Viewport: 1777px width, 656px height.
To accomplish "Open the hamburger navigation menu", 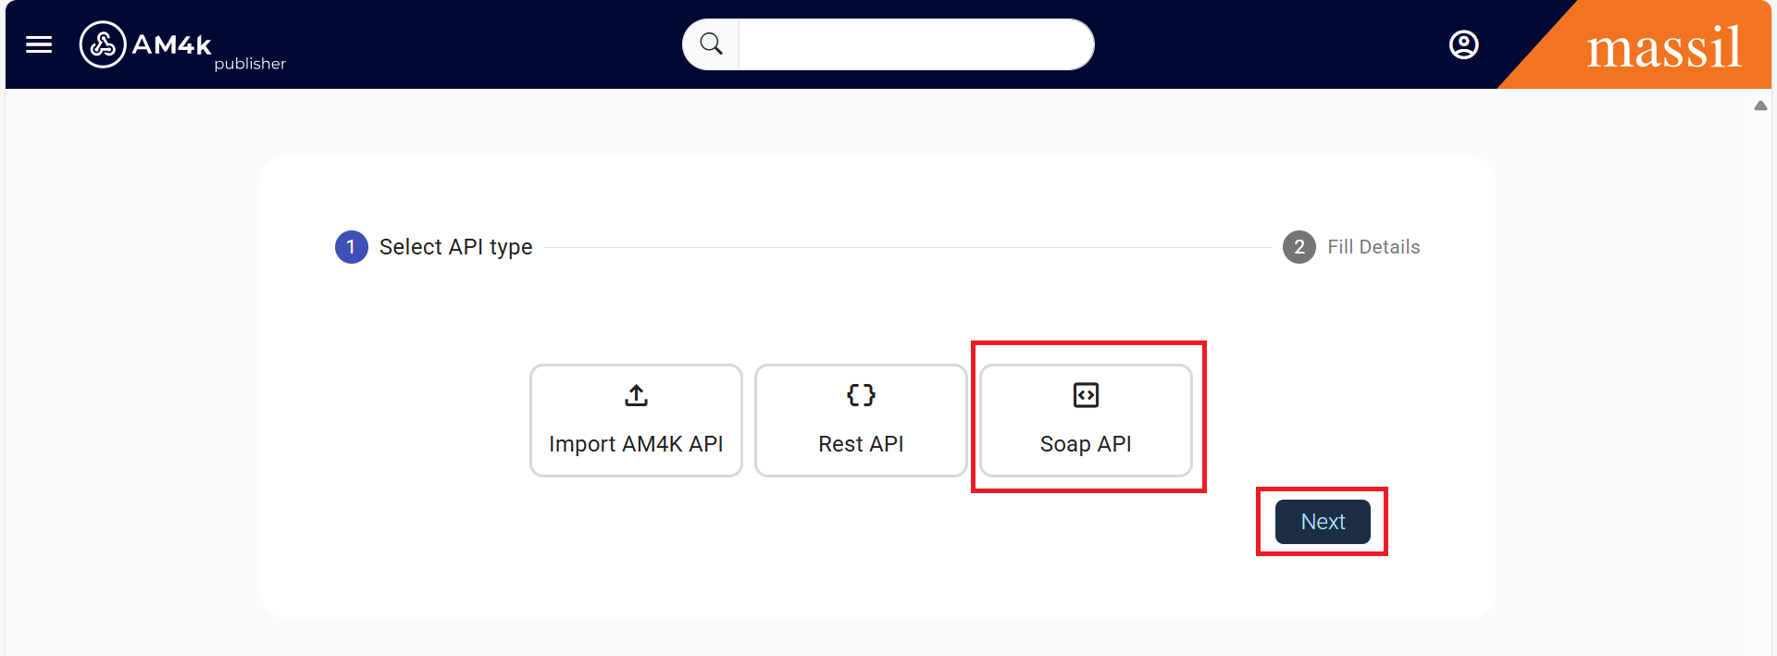I will [38, 43].
